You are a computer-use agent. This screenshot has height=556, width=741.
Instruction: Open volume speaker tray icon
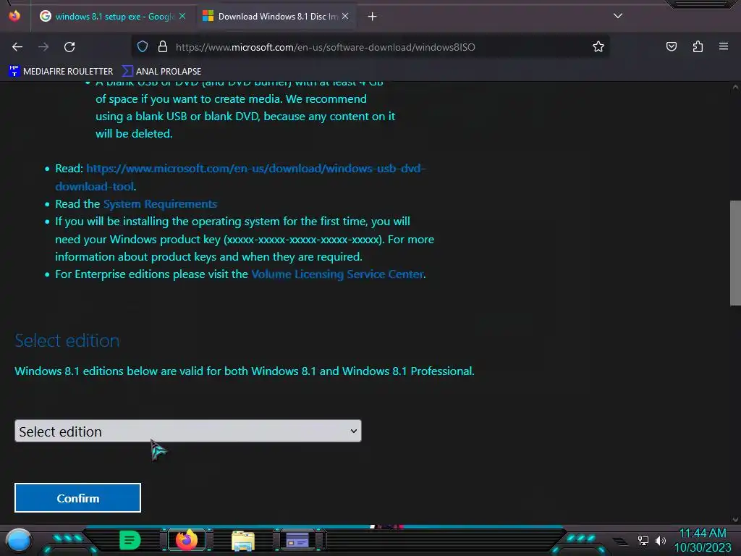(660, 540)
